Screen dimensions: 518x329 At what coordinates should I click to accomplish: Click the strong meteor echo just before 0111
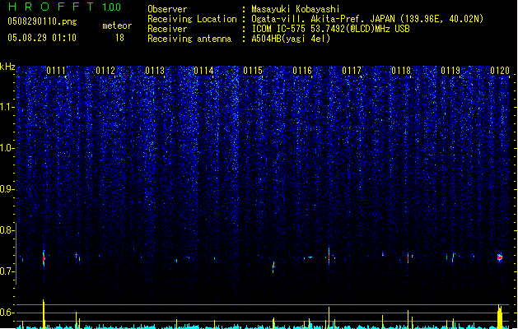click(x=44, y=258)
